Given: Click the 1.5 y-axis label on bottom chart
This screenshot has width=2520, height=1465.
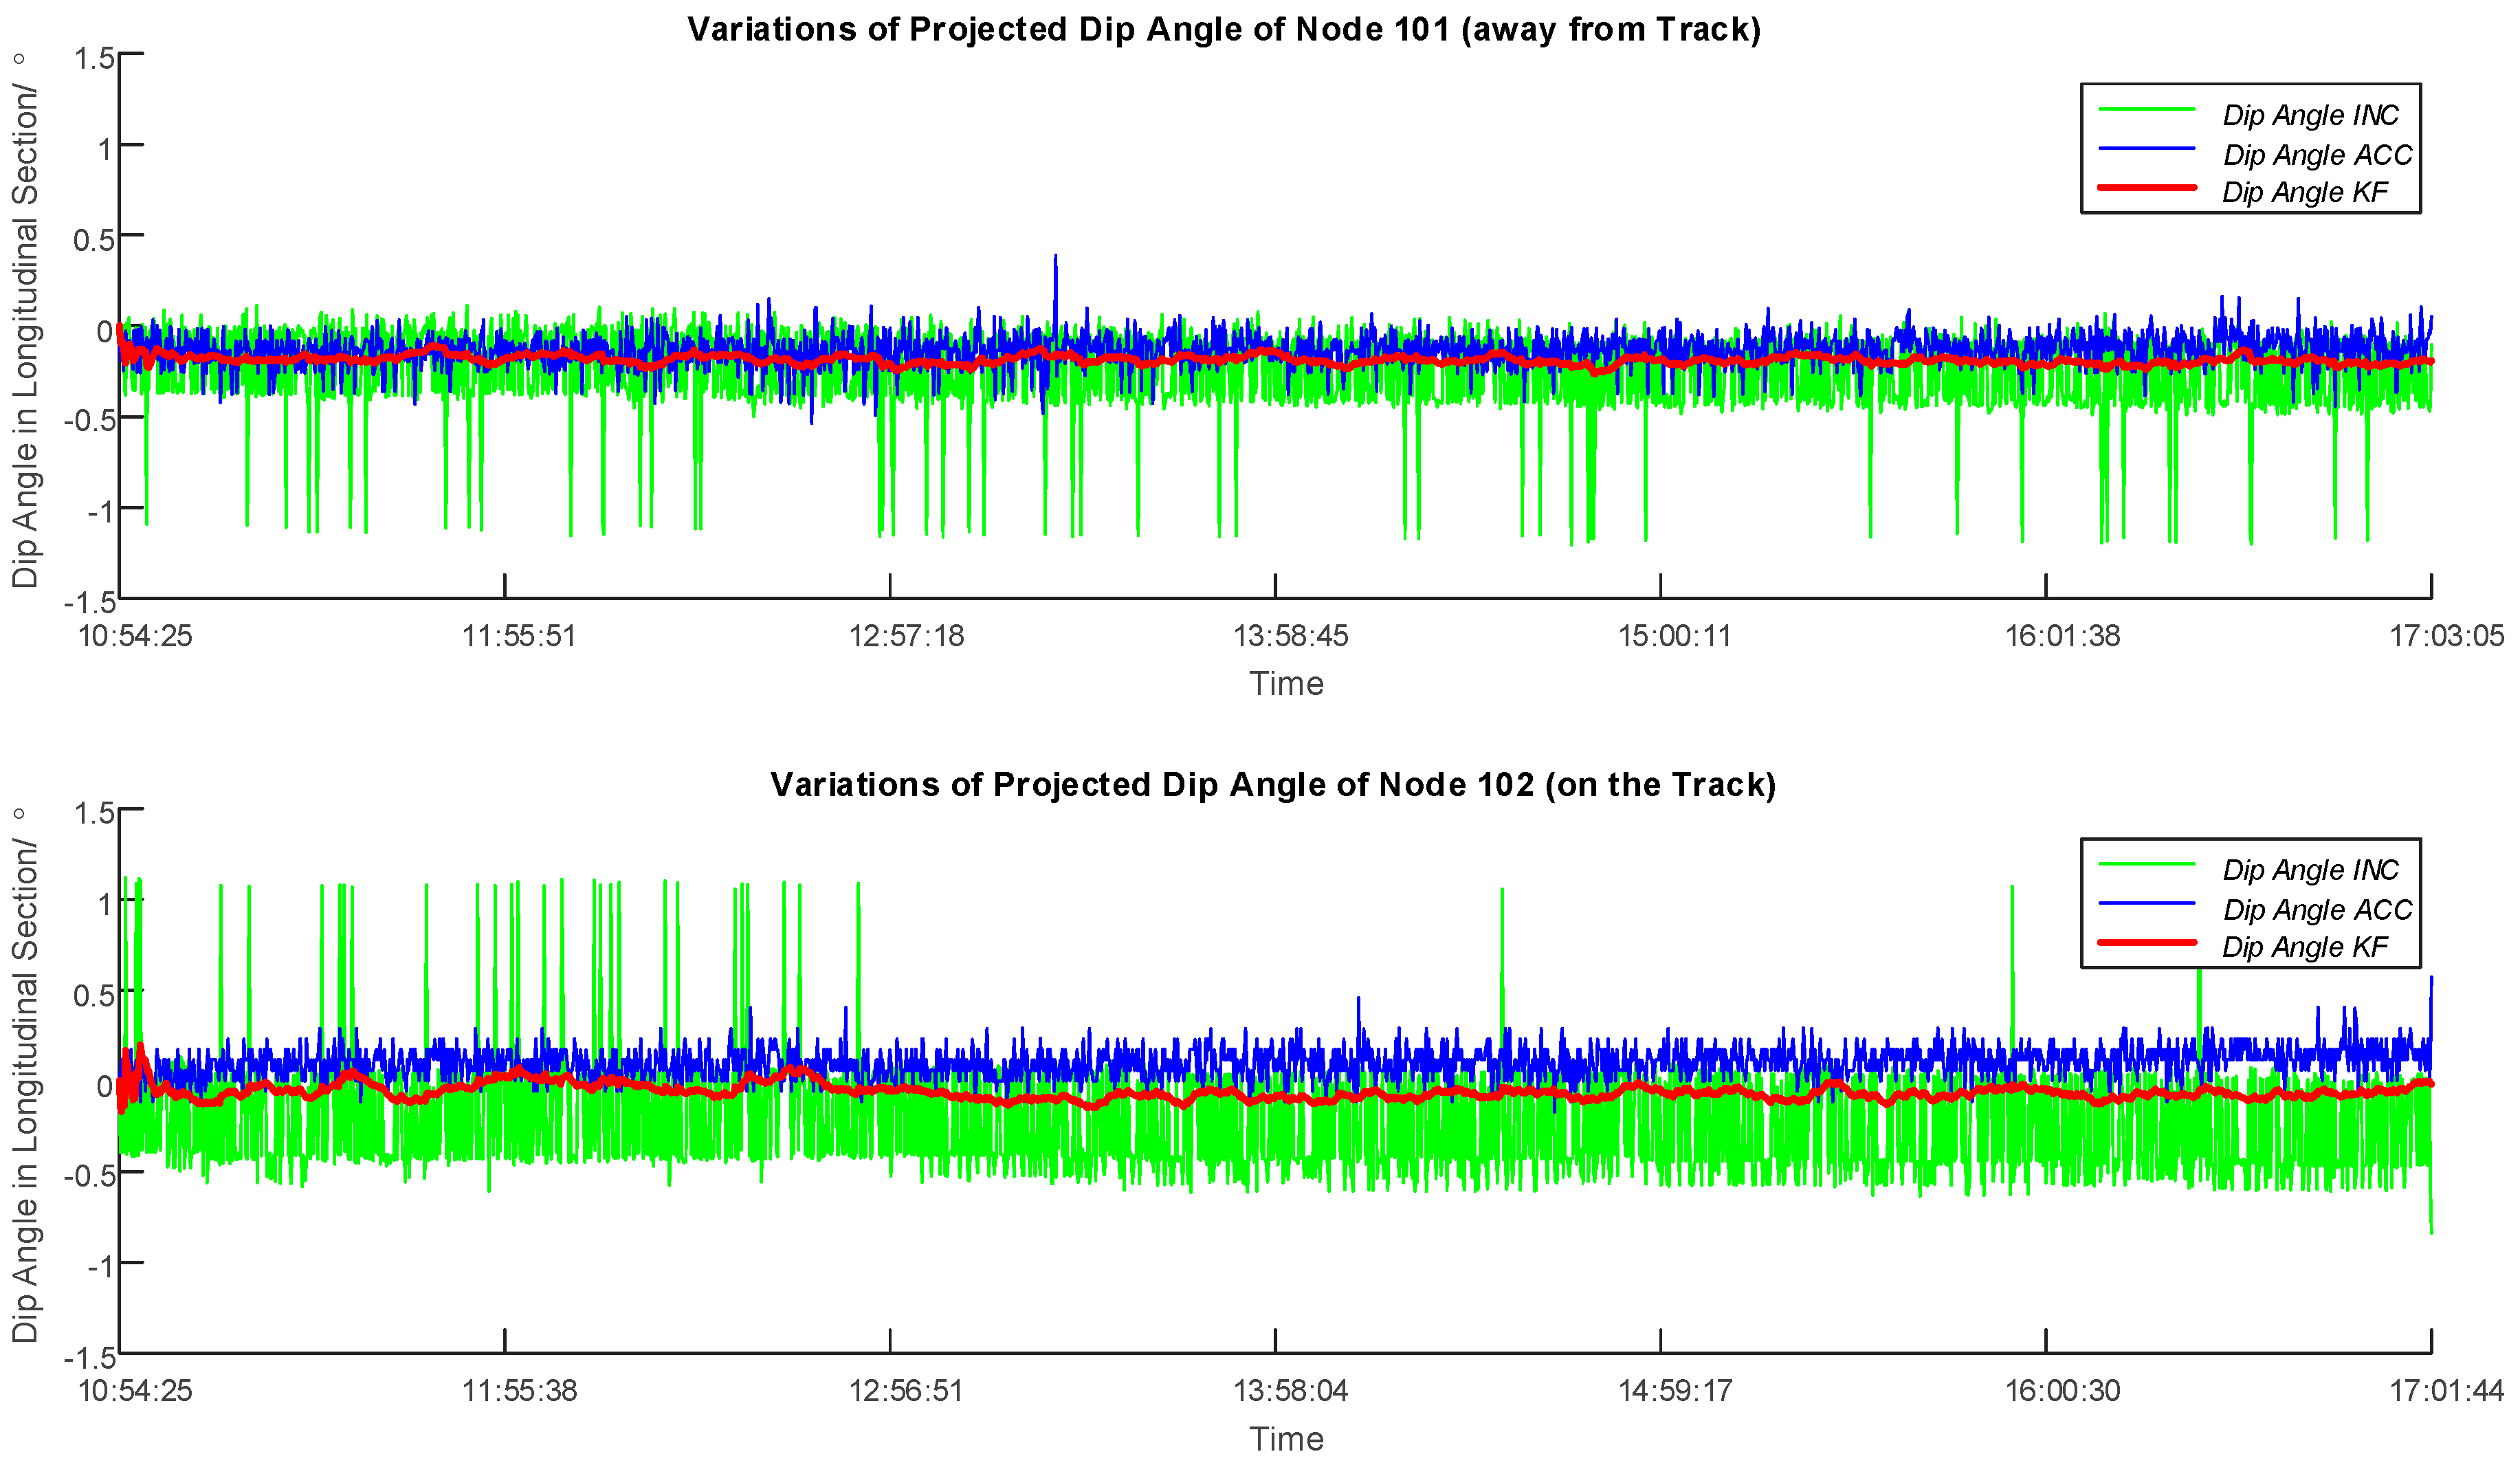Looking at the screenshot, I should pyautogui.click(x=95, y=813).
